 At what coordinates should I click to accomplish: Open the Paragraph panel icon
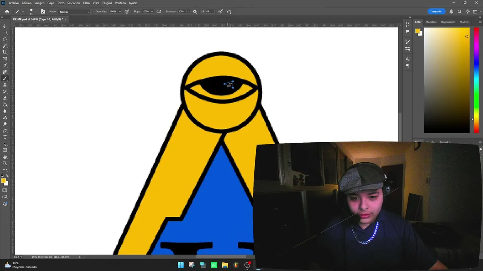tap(408, 66)
